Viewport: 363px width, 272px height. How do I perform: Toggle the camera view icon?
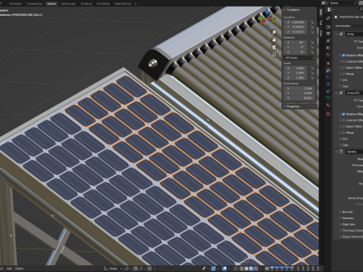[274, 47]
